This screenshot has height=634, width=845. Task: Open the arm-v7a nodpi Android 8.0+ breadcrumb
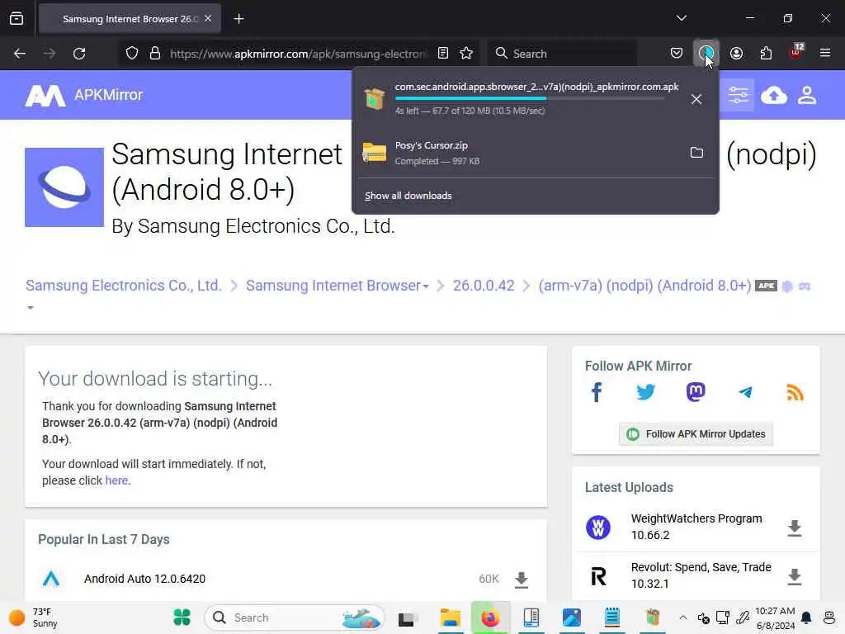point(644,286)
